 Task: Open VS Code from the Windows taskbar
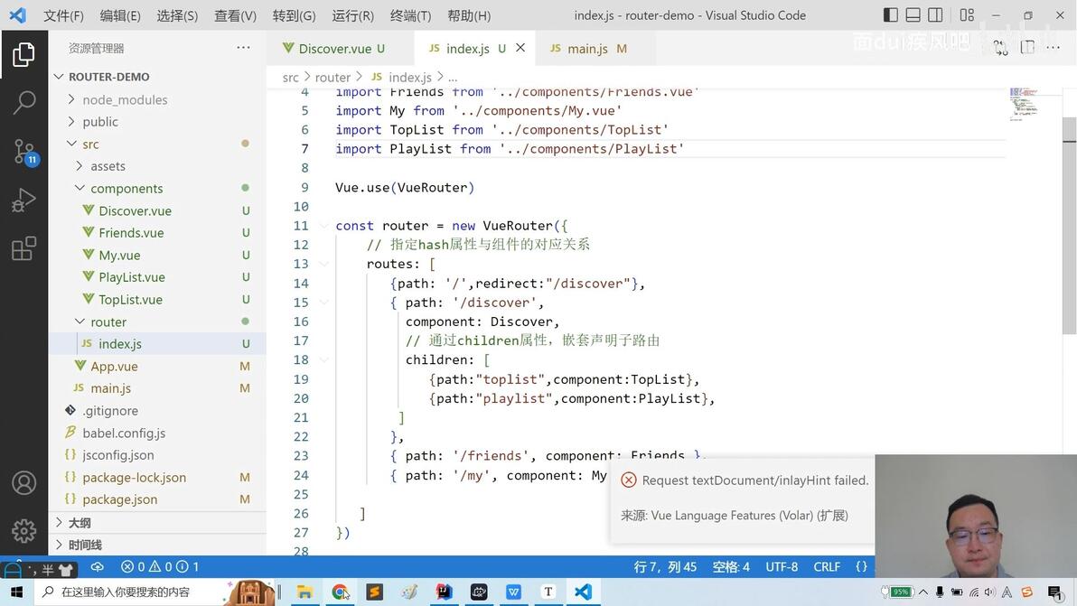tap(583, 592)
